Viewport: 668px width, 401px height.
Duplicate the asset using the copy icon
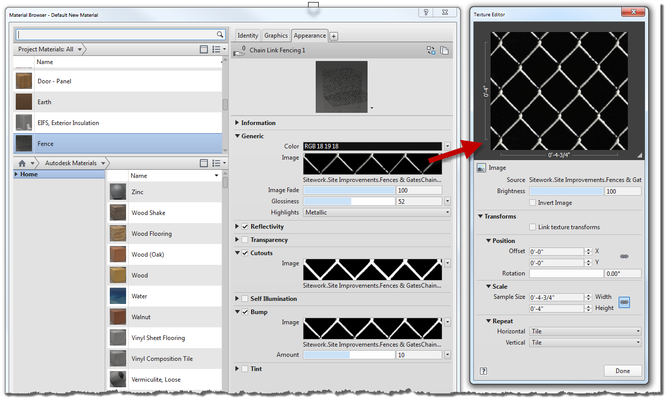tap(444, 50)
